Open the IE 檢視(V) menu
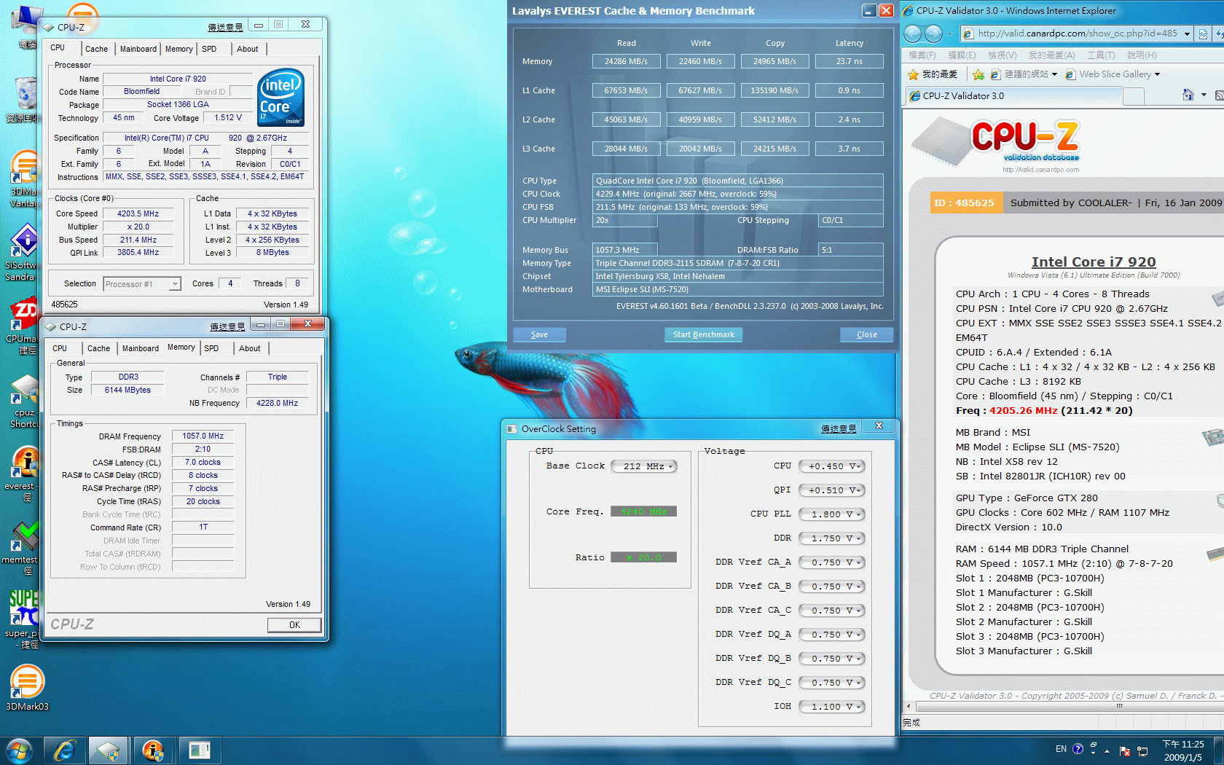This screenshot has height=765, width=1224. pyautogui.click(x=1002, y=55)
